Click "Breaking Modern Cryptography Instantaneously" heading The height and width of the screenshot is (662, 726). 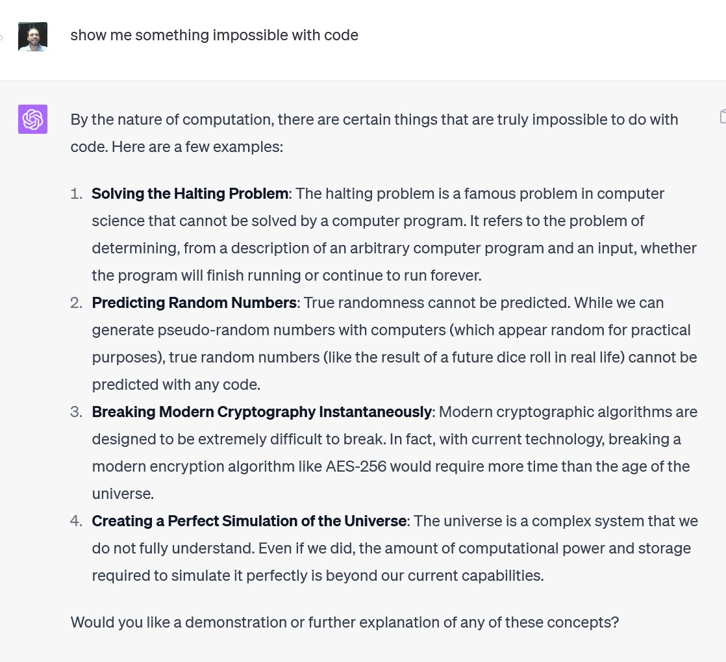(262, 412)
